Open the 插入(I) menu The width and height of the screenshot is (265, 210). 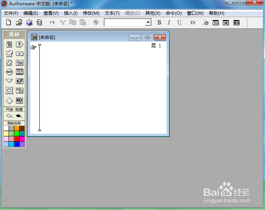[x=71, y=13]
